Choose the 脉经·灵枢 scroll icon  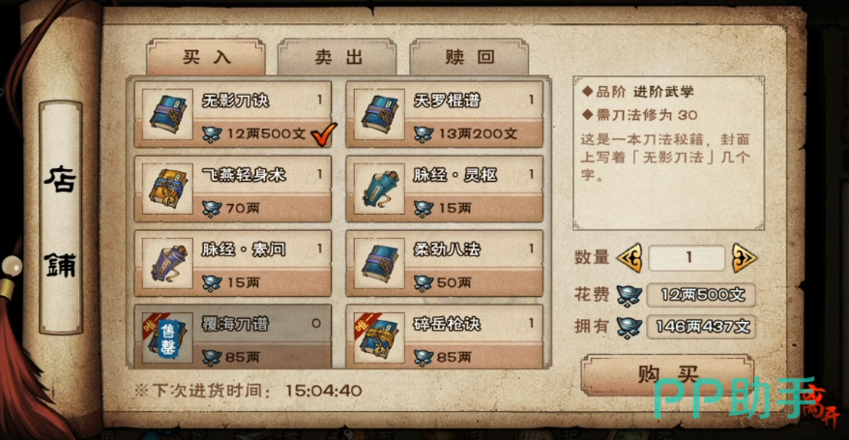tap(380, 189)
